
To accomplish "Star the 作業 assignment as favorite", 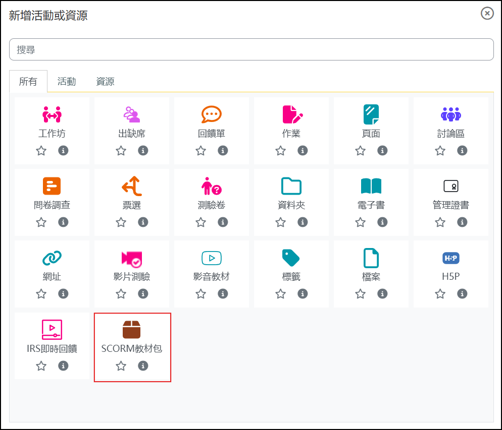I will tap(280, 150).
